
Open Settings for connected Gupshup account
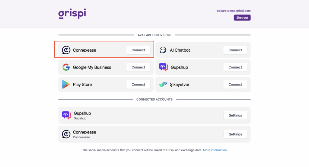coord(235,115)
